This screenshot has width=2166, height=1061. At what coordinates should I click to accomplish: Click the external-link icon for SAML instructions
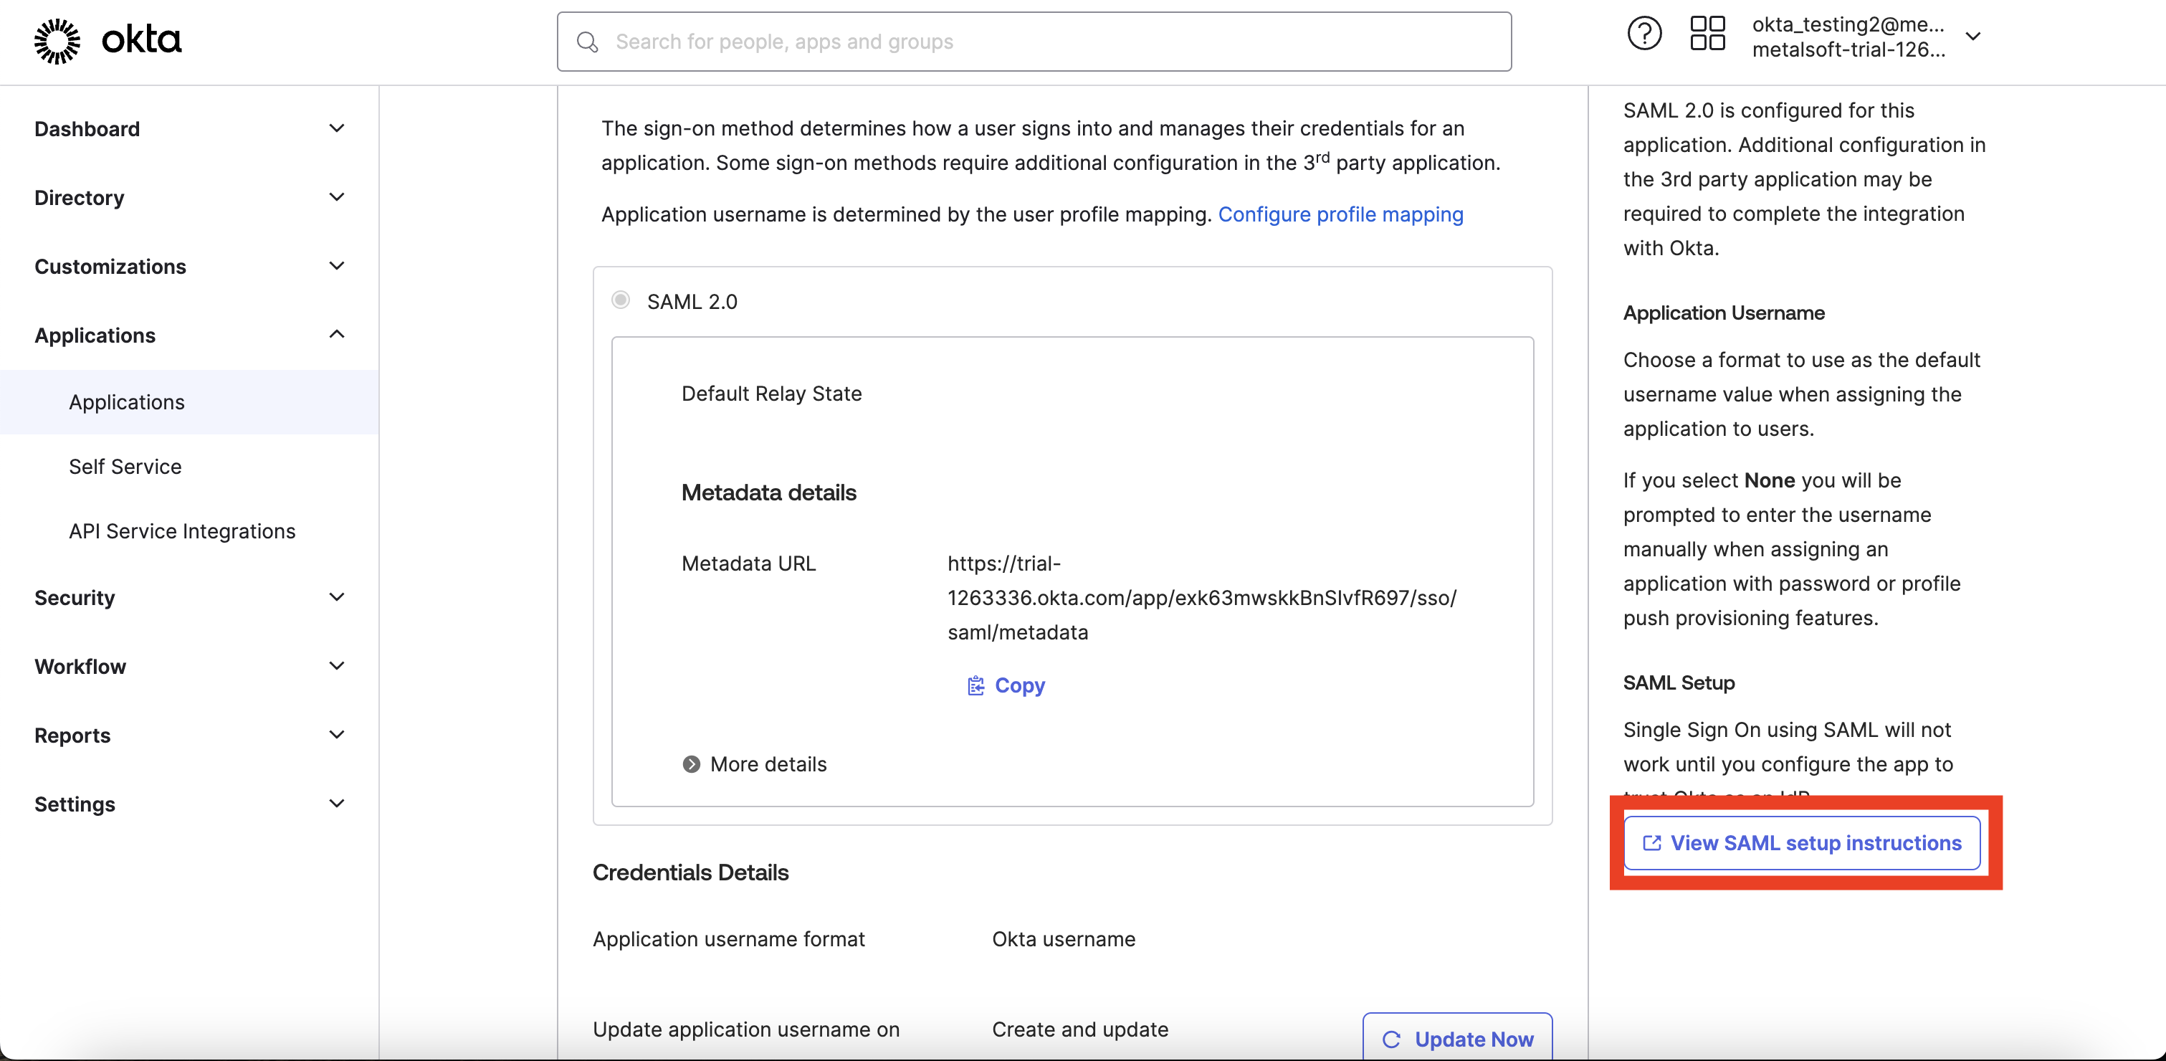coord(1651,843)
